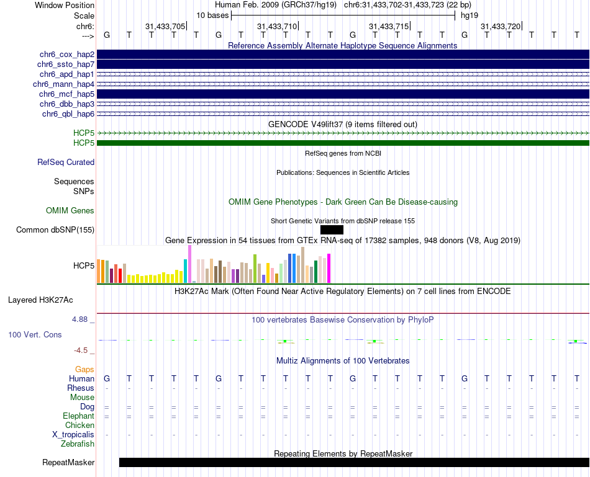Select the chr6_mann_hap4 alignment label
590x477 pixels.
(x=63, y=84)
